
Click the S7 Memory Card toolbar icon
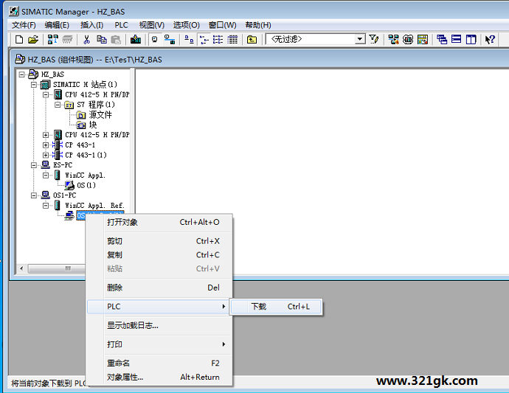pos(68,40)
